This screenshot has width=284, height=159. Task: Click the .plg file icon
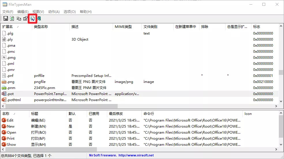pos(4,33)
